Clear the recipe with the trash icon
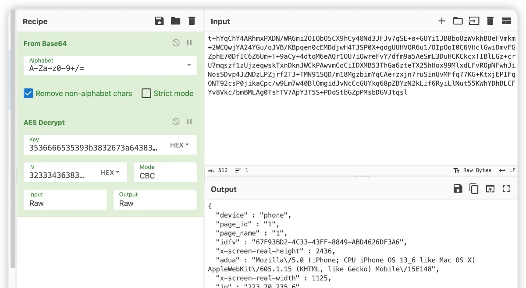The image size is (526, 288). click(x=192, y=21)
